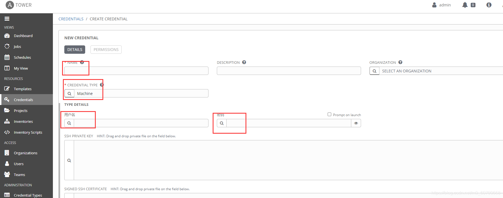Click the Credential Types card icon
503x198 pixels.
click(x=7, y=195)
